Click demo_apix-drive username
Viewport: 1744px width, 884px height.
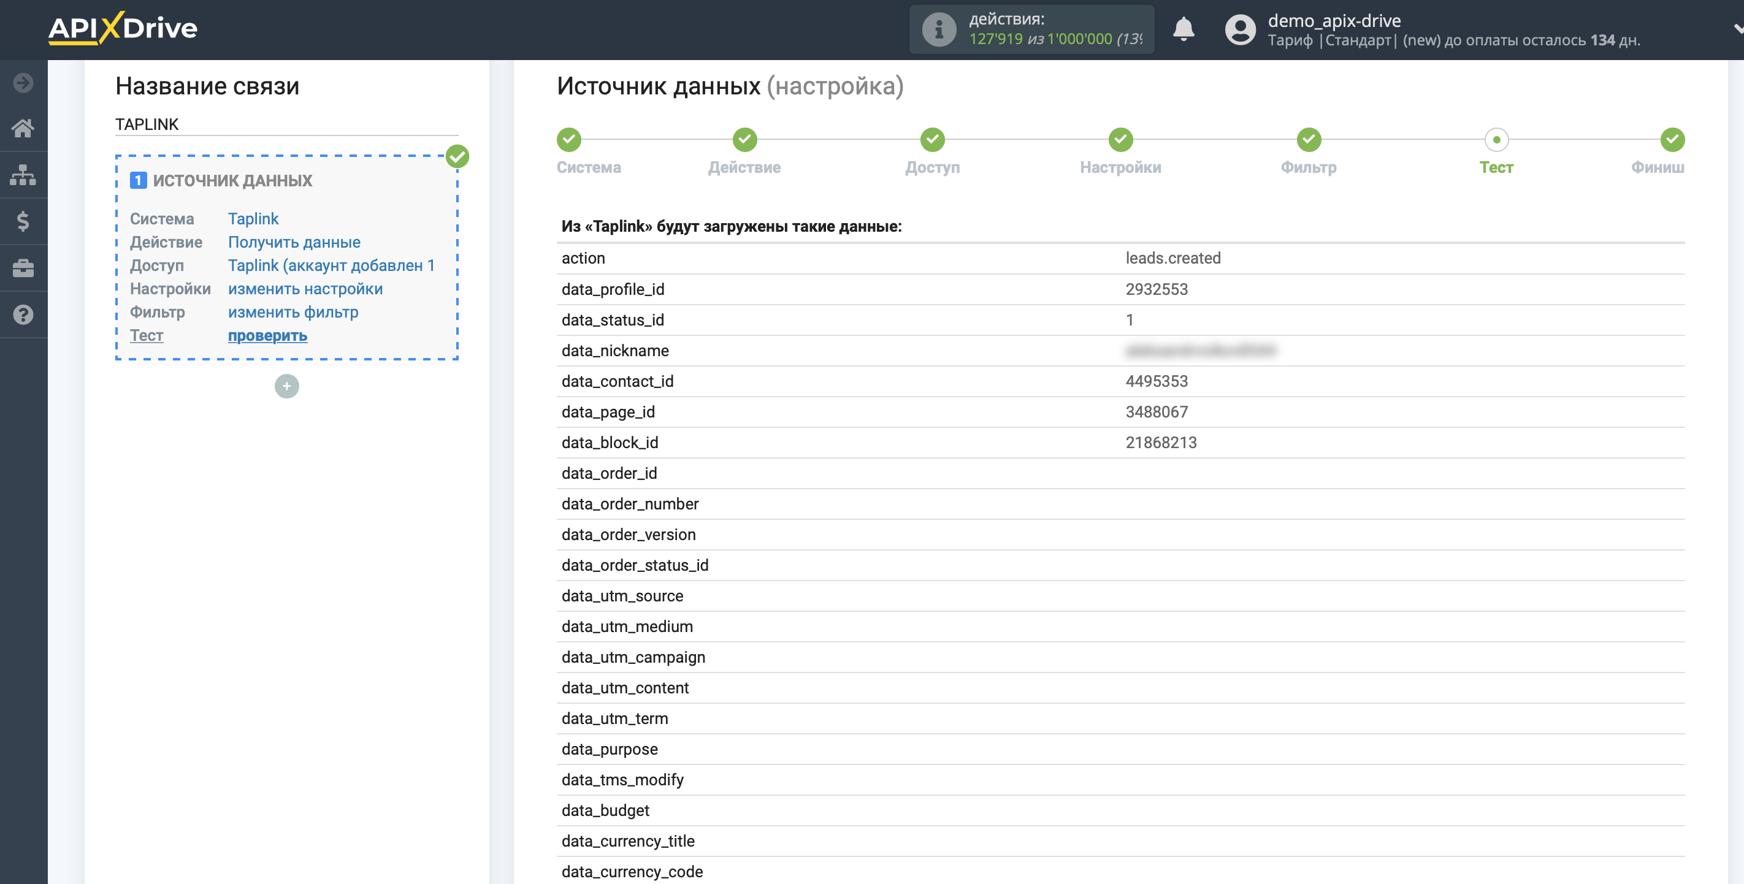click(x=1334, y=20)
